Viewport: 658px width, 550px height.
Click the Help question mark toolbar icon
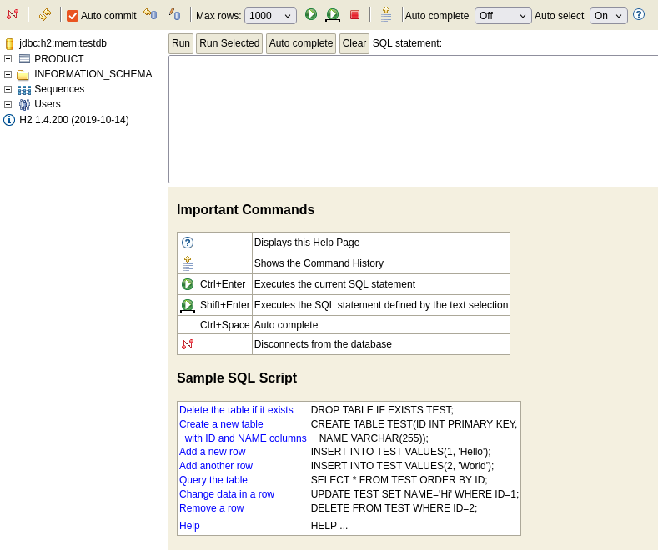(639, 15)
